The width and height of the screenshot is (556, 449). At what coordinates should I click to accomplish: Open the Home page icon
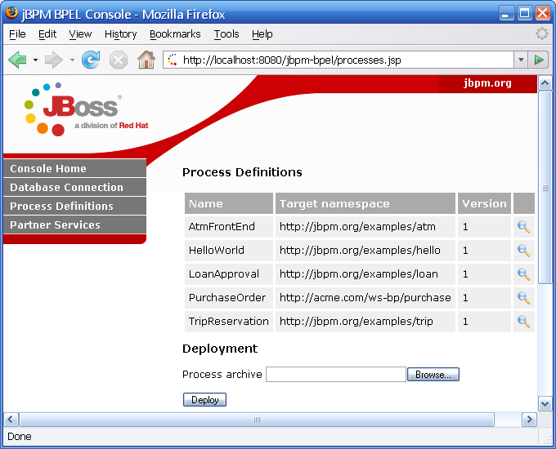click(146, 60)
